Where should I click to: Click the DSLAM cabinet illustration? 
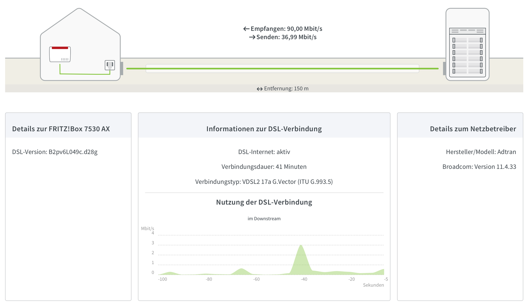tap(467, 45)
